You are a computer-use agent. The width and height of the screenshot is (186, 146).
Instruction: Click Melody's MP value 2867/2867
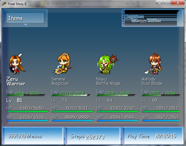point(167,117)
